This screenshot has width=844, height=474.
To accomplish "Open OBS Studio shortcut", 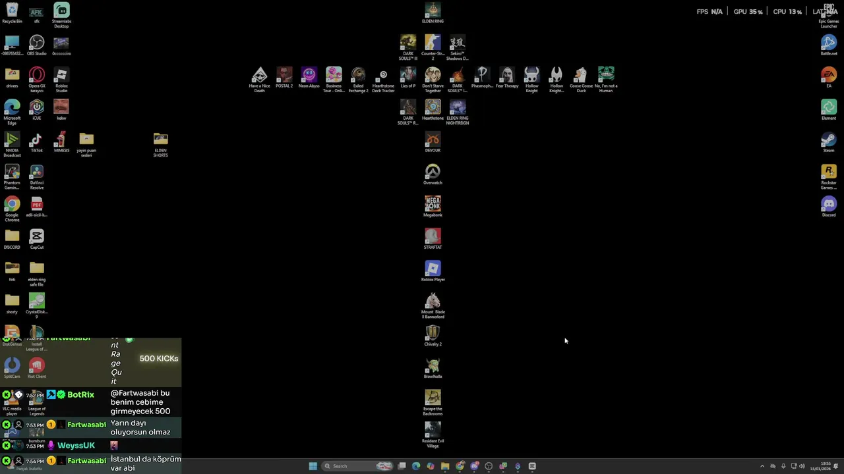I will click(36, 45).
